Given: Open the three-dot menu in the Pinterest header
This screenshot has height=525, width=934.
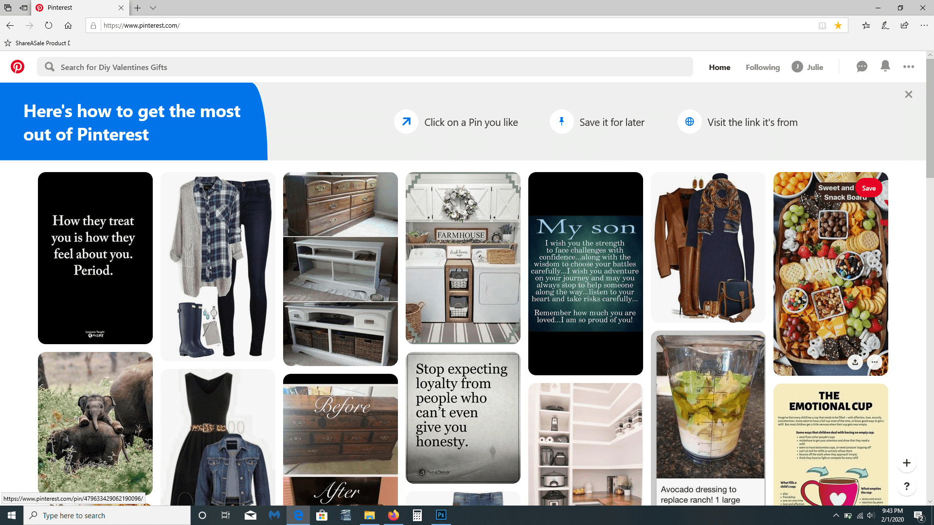Looking at the screenshot, I should click(908, 67).
